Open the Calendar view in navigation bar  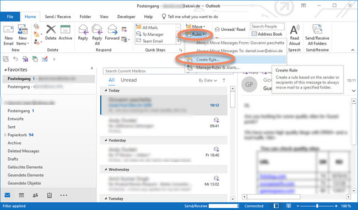(x=21, y=195)
